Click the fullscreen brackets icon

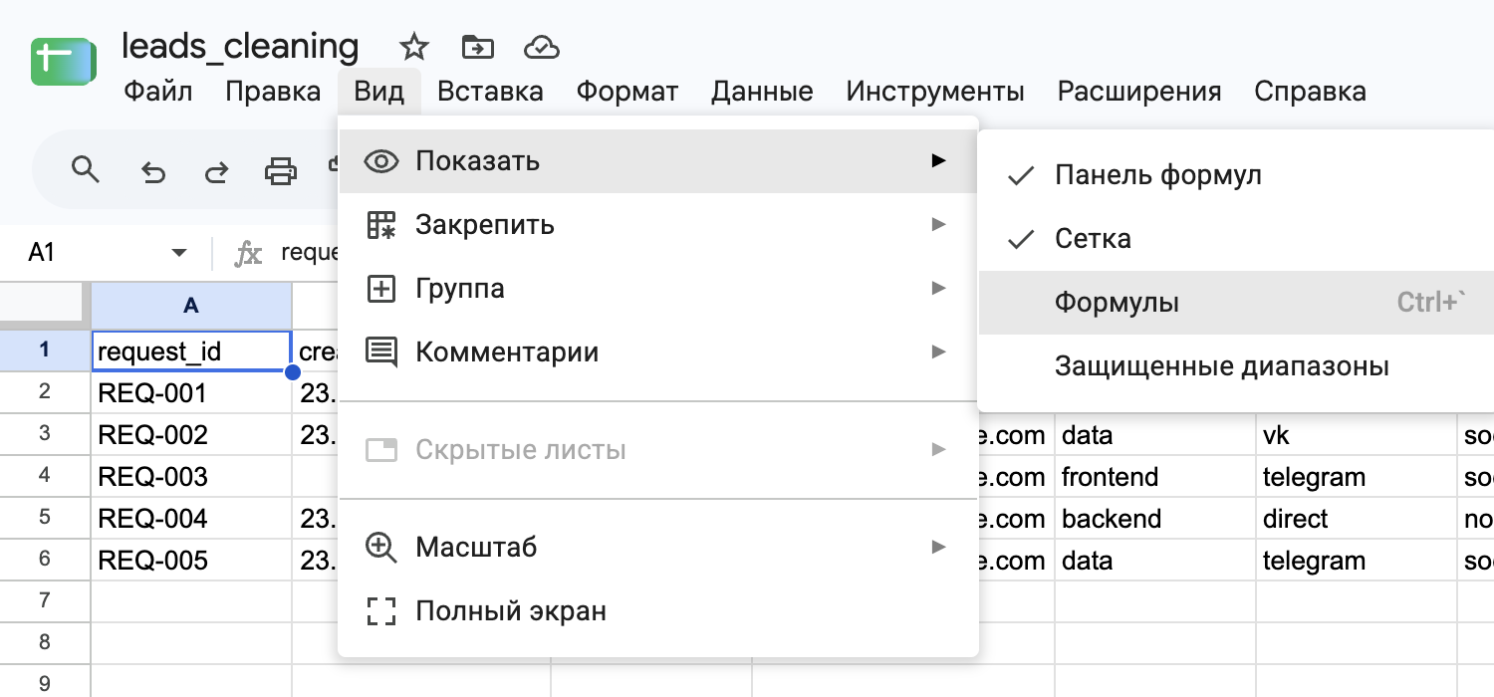click(381, 610)
